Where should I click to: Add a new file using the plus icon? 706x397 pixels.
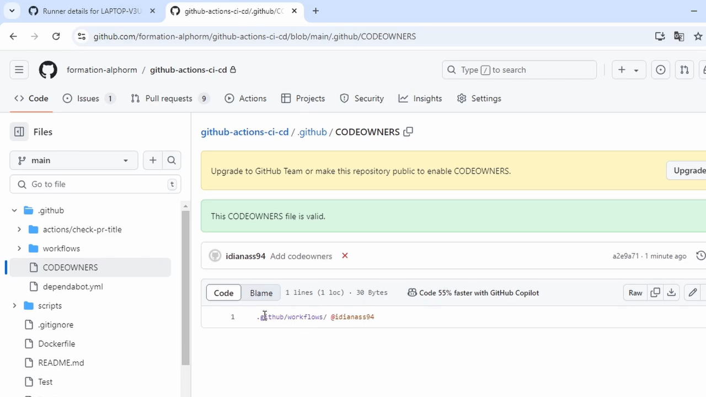tap(153, 160)
